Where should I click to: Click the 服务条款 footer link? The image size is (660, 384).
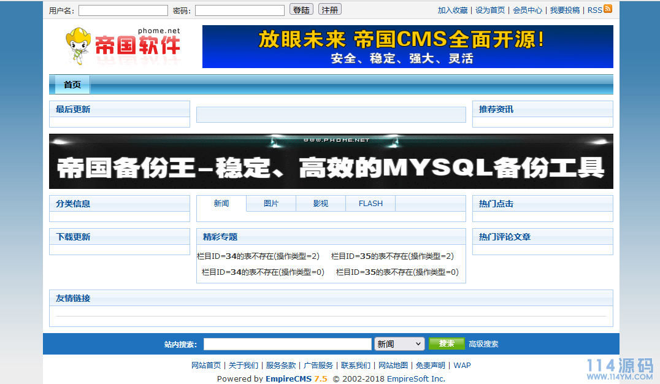click(281, 366)
